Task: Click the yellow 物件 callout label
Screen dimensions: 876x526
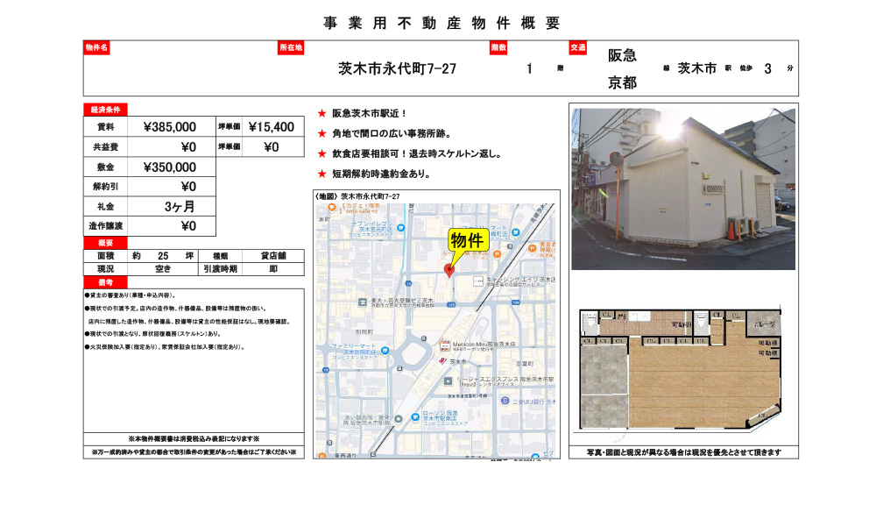Action: point(466,240)
